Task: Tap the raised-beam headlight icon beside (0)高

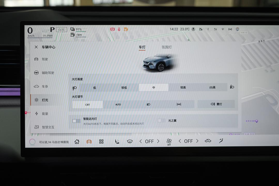Action: click(232, 87)
